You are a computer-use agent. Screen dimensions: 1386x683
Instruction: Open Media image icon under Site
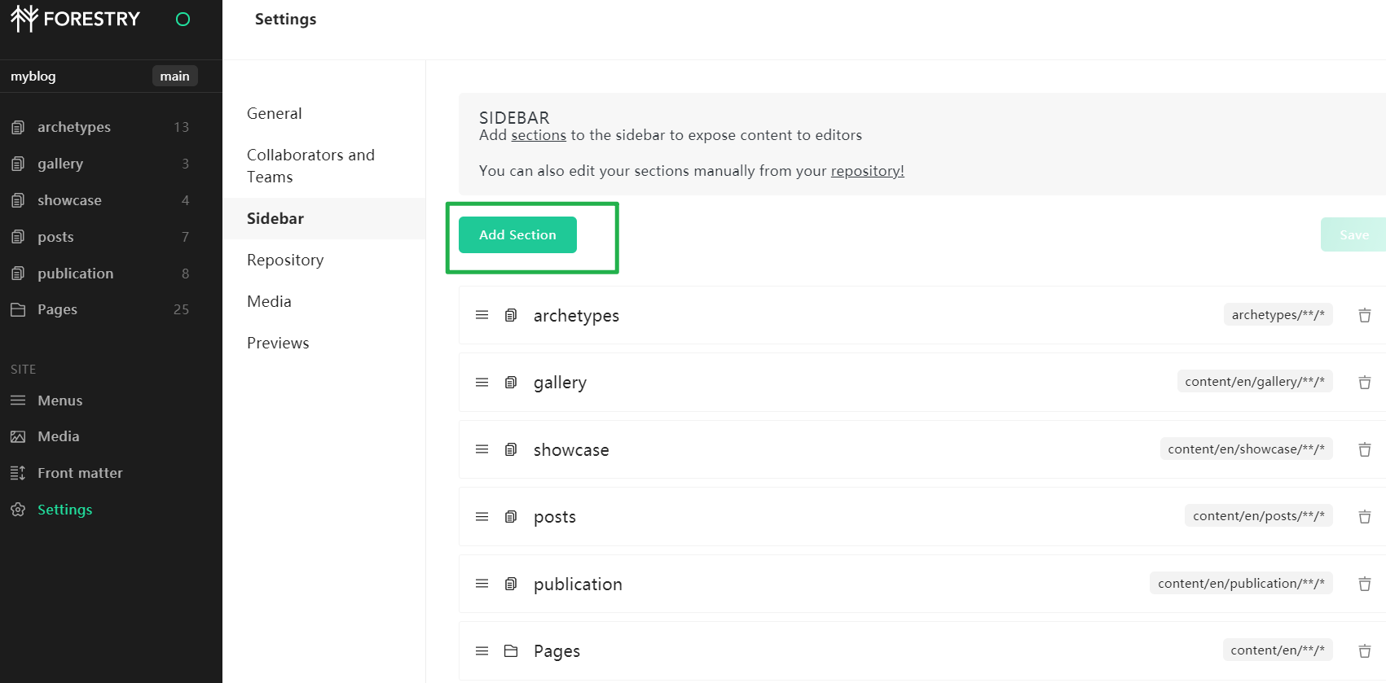pyautogui.click(x=18, y=436)
